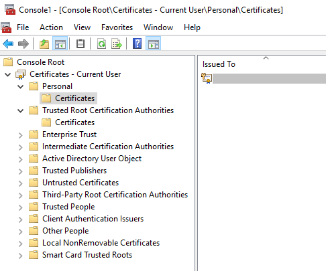326x271 pixels.
Task: Select Certificates under Trusted Root Certification Authorities
Action: [74, 122]
